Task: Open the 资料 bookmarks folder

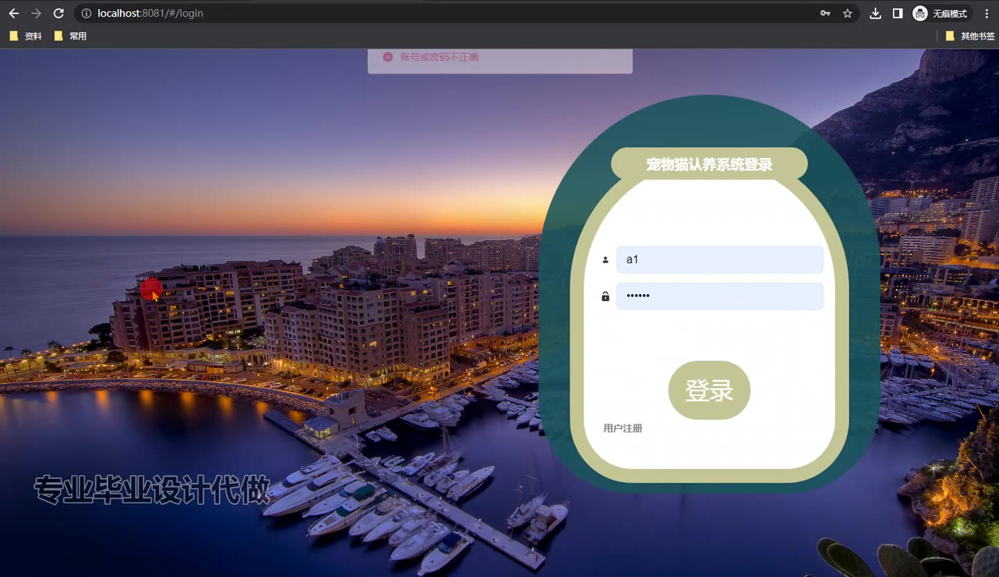Action: pos(26,36)
